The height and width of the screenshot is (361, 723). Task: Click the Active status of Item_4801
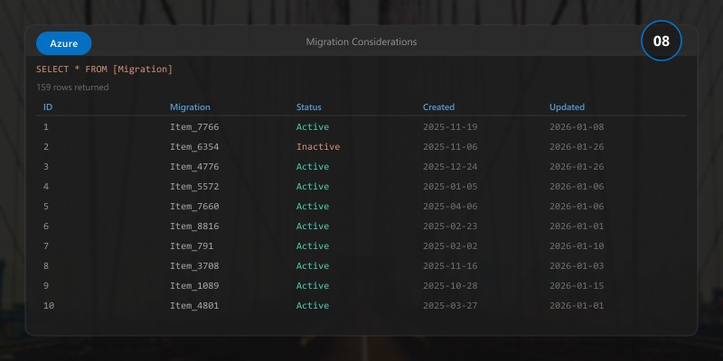pos(312,305)
